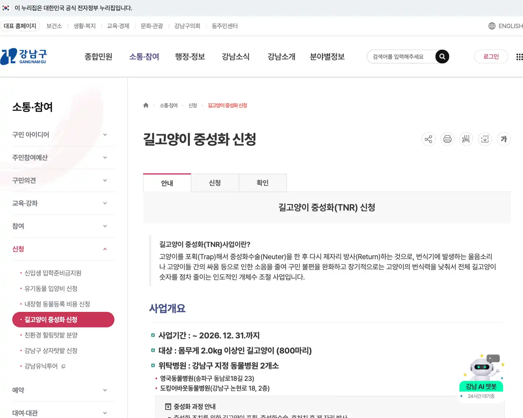
Task: Click the breadcrumb home icon
Action: tap(146, 105)
